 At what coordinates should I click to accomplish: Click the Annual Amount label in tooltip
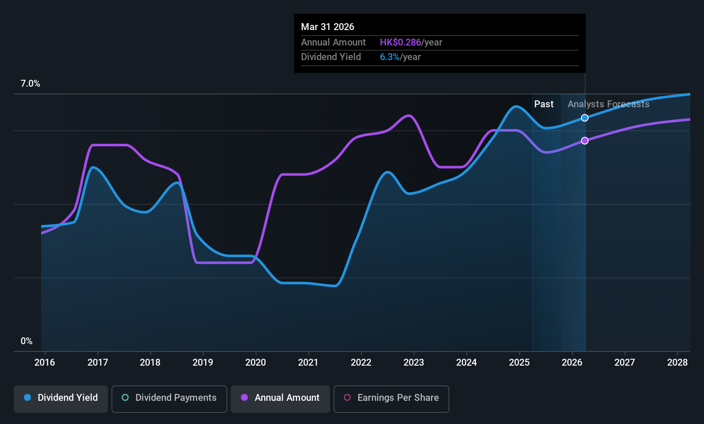[x=333, y=42]
